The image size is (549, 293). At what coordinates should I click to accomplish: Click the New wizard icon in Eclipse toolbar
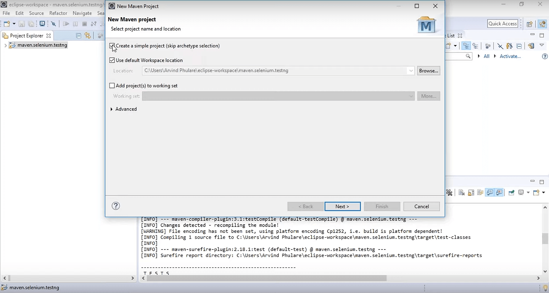[6, 24]
